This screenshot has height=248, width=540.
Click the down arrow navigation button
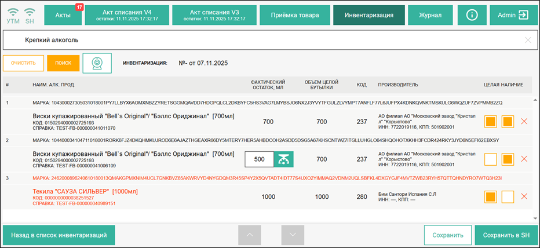coord(293,235)
